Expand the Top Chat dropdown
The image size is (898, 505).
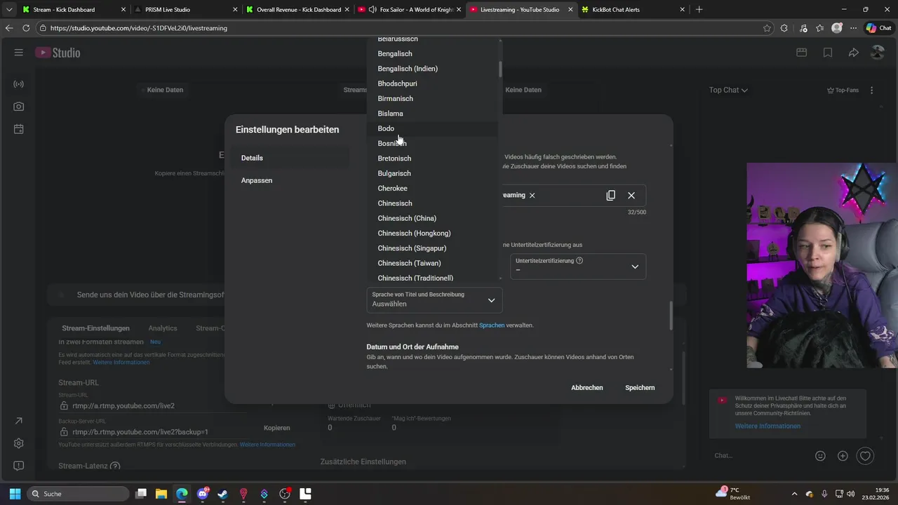(x=728, y=90)
